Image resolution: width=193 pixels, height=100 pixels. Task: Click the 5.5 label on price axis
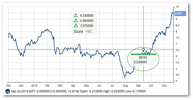(x=177, y=62)
